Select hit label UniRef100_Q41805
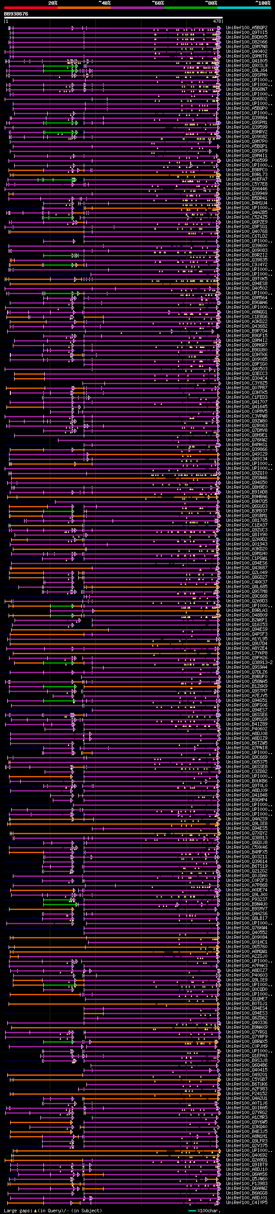The image size is (275, 1214). click(247, 61)
